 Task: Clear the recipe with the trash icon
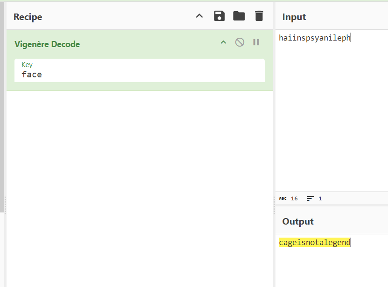point(259,16)
